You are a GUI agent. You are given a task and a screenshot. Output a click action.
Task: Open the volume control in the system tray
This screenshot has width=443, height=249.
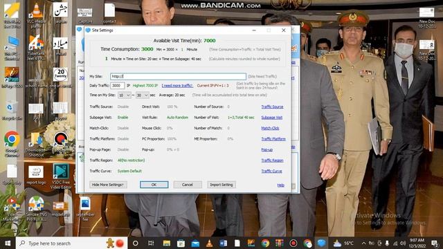point(403,243)
